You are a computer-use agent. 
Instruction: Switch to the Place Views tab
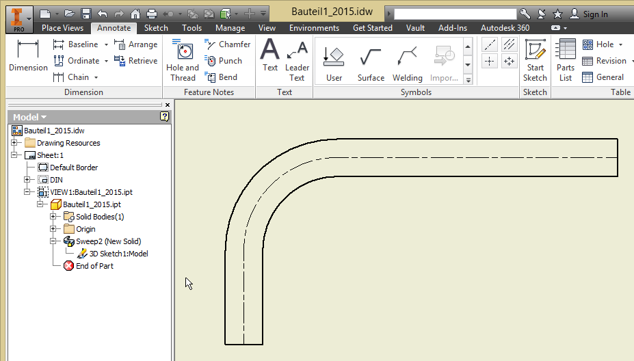click(x=62, y=28)
